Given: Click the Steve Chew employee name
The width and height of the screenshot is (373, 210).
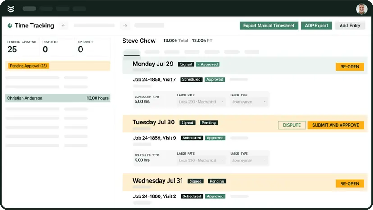Looking at the screenshot, I should (139, 41).
